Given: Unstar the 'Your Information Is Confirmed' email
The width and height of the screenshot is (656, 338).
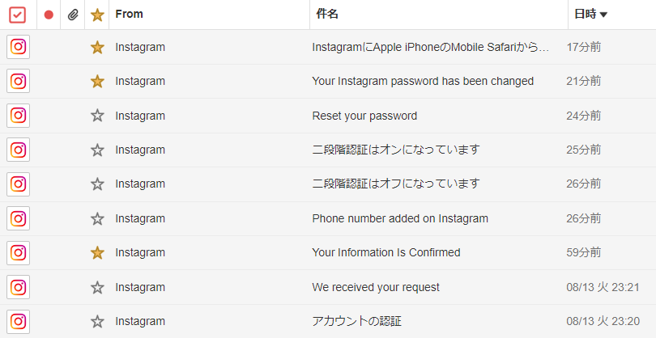Looking at the screenshot, I should [x=98, y=252].
